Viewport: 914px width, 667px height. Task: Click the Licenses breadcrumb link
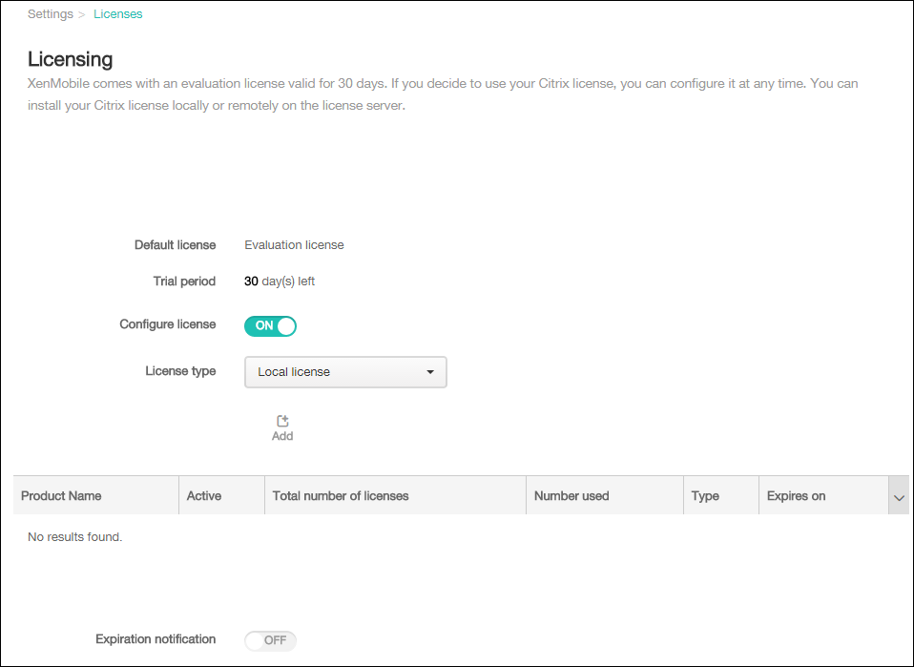118,14
